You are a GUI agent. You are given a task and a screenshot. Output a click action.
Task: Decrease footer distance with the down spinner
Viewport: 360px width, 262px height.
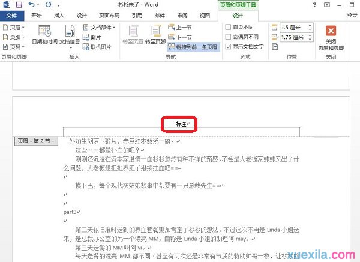(310, 39)
